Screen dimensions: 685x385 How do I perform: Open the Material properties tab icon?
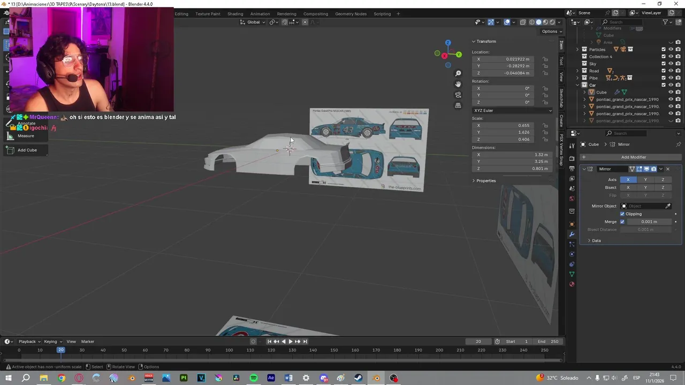(572, 284)
